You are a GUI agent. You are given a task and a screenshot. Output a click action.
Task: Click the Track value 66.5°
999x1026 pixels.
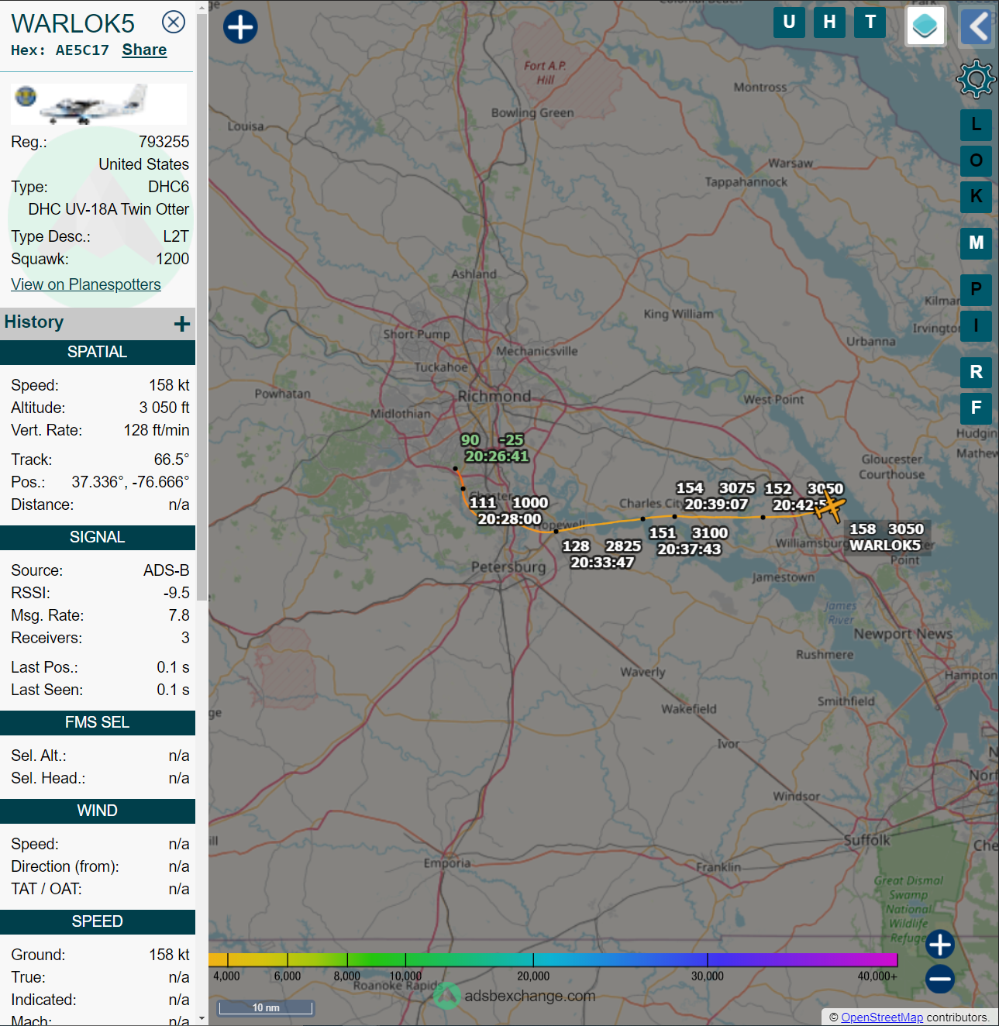(x=171, y=460)
